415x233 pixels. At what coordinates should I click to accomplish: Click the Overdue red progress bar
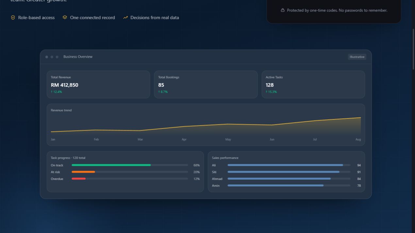coord(78,179)
